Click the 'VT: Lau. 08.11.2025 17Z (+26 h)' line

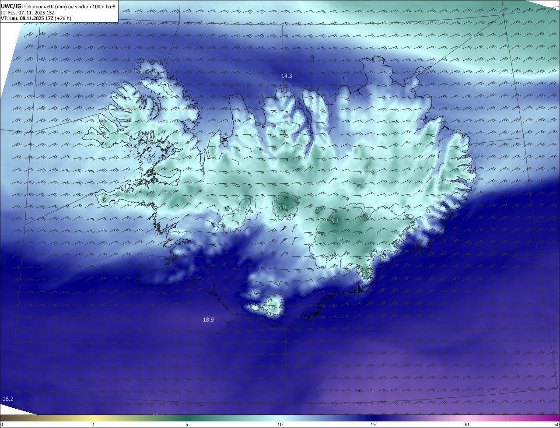36,19
